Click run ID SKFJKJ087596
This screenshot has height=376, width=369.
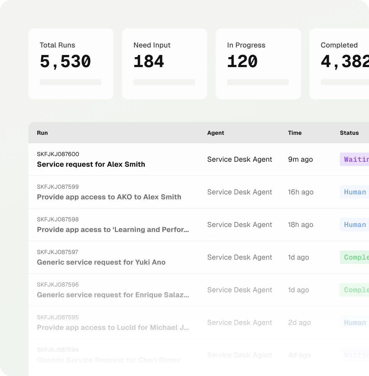[x=58, y=284]
